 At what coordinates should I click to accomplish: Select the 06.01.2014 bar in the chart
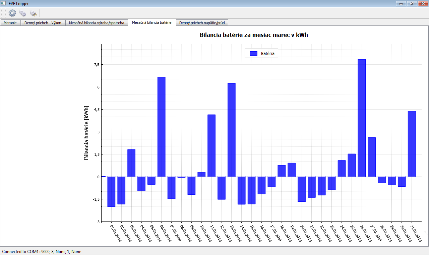162,127
